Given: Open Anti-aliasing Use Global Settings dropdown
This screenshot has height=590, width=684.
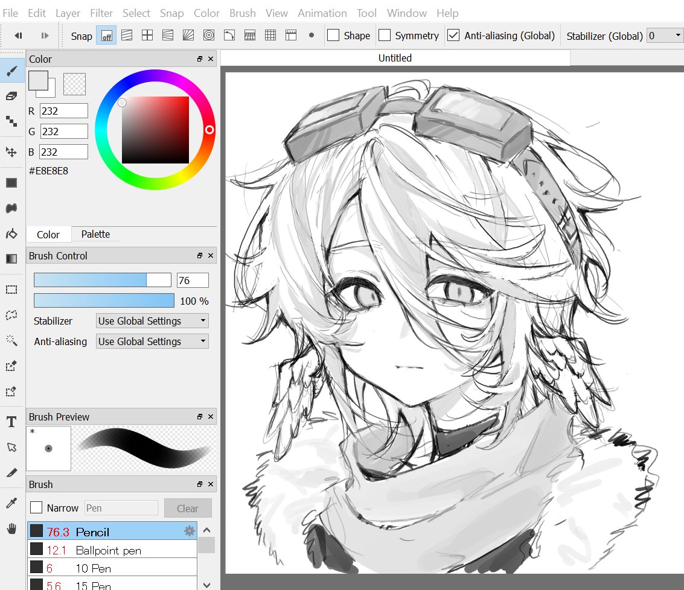Looking at the screenshot, I should pyautogui.click(x=152, y=341).
